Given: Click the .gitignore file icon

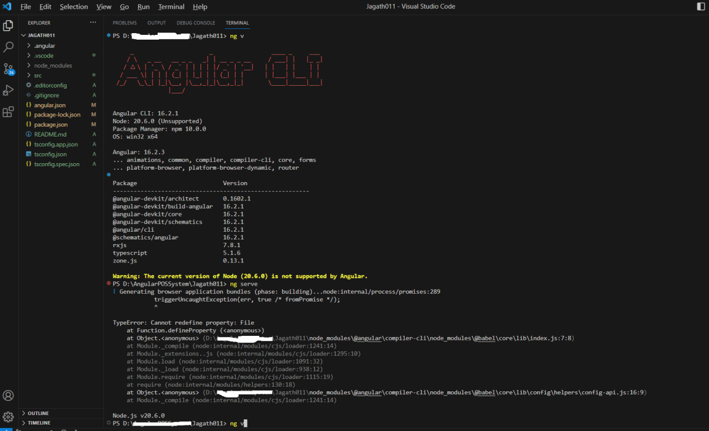Looking at the screenshot, I should pos(28,95).
